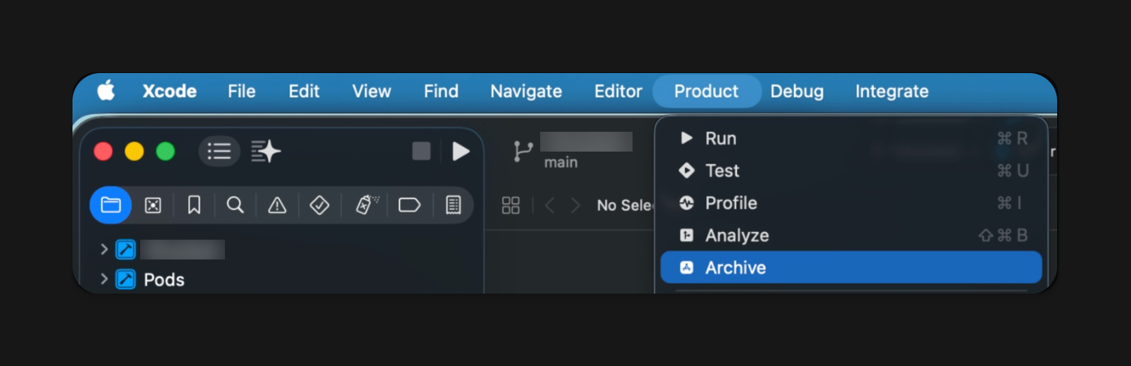Go forward with the right chevron
The image size is (1131, 366).
(x=575, y=205)
